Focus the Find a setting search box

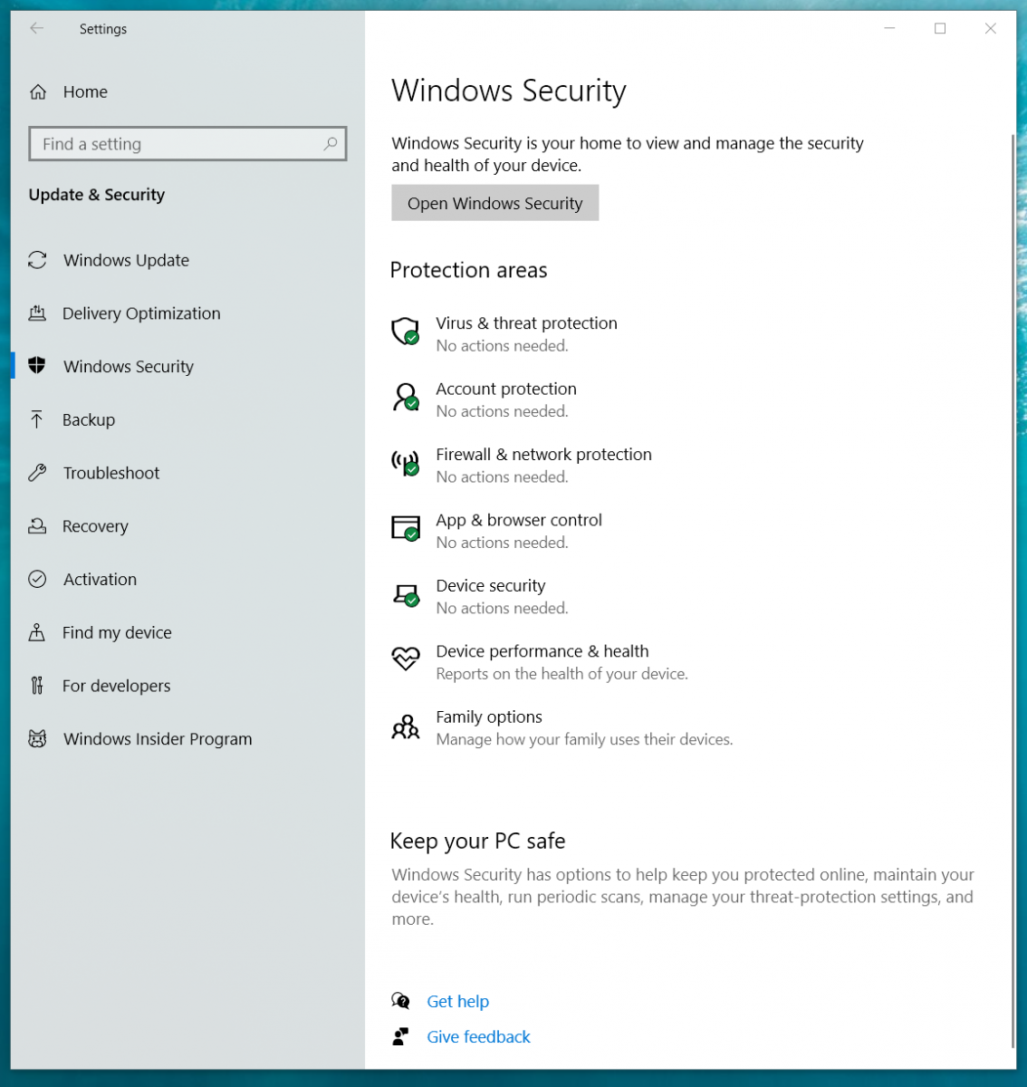pyautogui.click(x=187, y=144)
